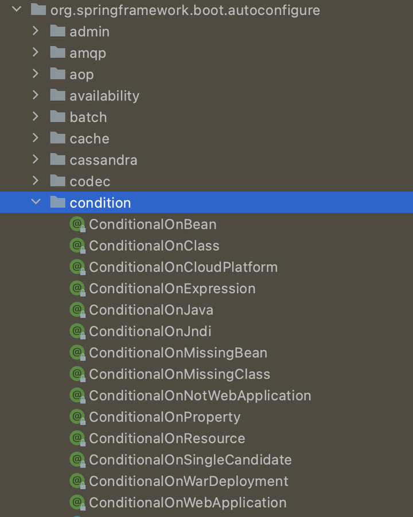Image resolution: width=413 pixels, height=517 pixels.
Task: Click the ConditionalOnCloudPlatform annotation icon
Action: (77, 267)
